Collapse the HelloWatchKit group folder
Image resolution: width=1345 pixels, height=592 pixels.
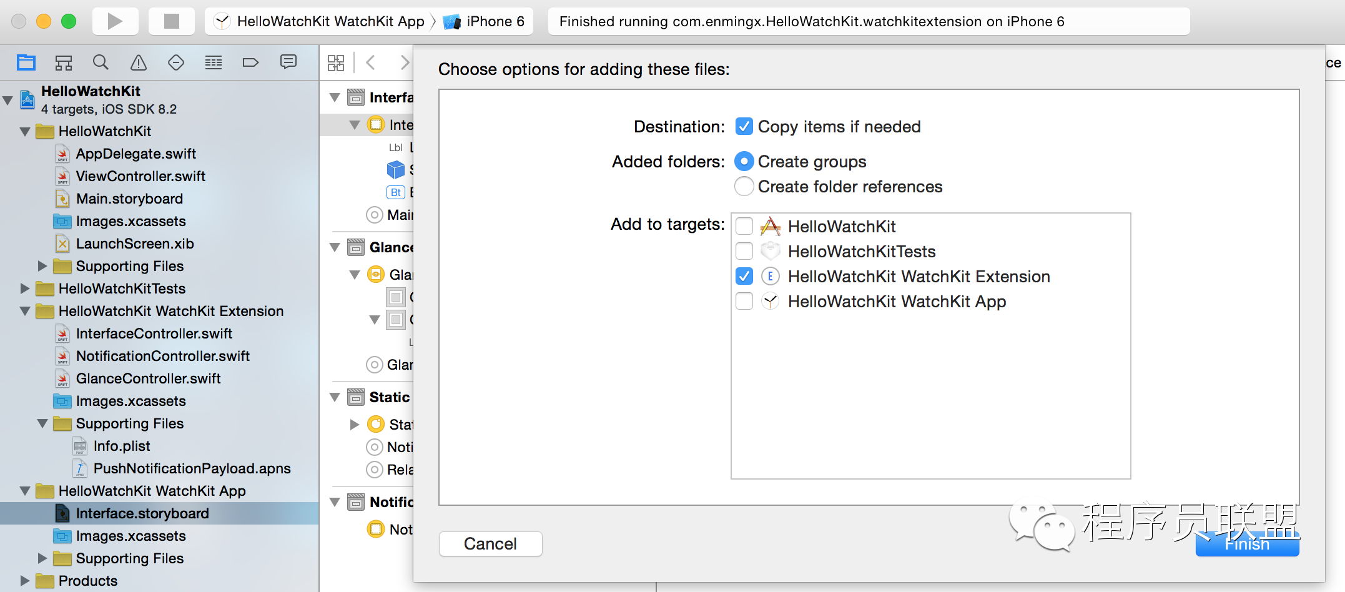click(25, 131)
